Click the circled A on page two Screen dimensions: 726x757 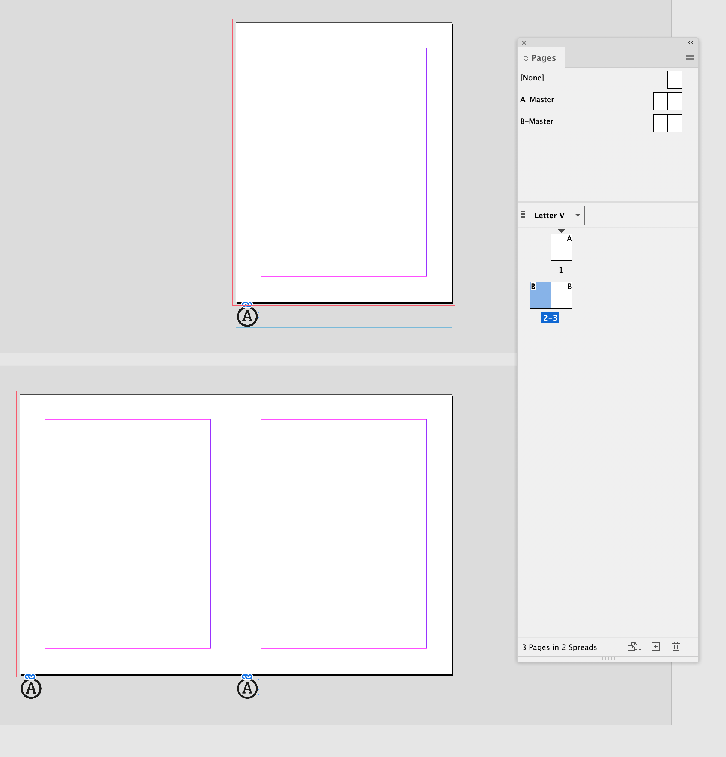click(x=31, y=689)
